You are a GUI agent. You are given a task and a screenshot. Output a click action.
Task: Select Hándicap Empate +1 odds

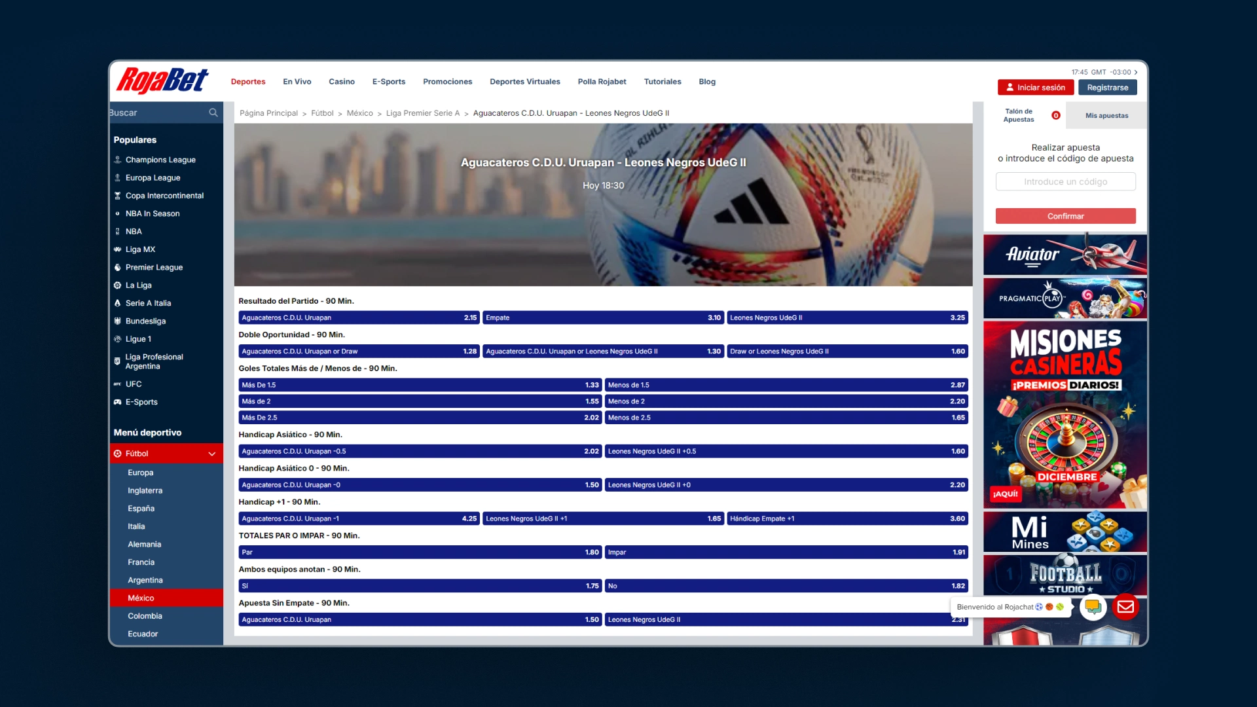point(847,518)
